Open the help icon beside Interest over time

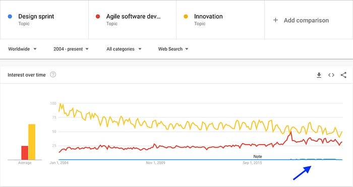[x=53, y=75]
